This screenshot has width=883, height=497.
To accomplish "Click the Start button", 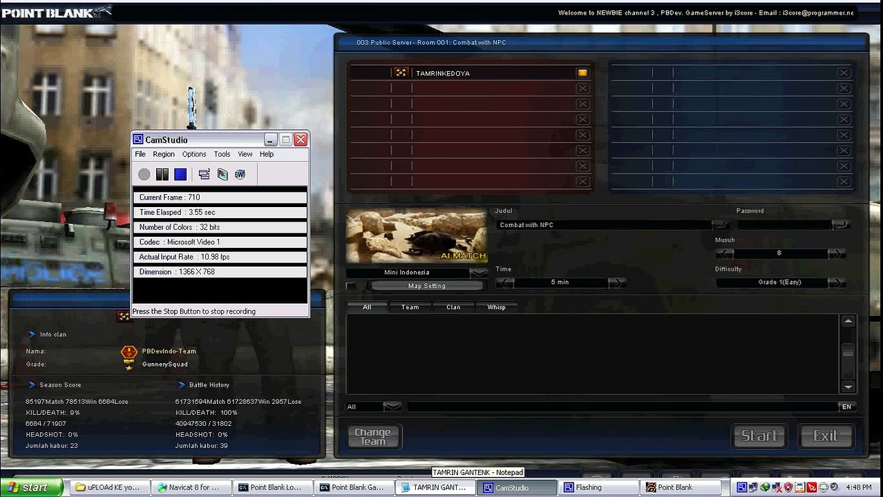I will 759,436.
